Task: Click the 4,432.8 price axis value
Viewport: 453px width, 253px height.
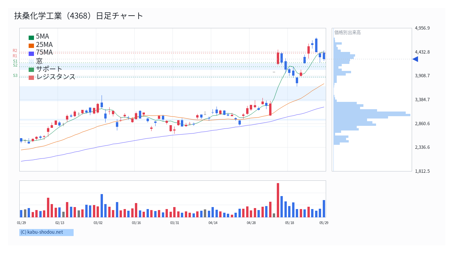Action: tap(422, 52)
